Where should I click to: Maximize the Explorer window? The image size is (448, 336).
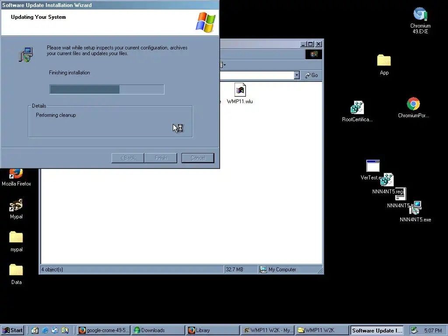click(311, 44)
